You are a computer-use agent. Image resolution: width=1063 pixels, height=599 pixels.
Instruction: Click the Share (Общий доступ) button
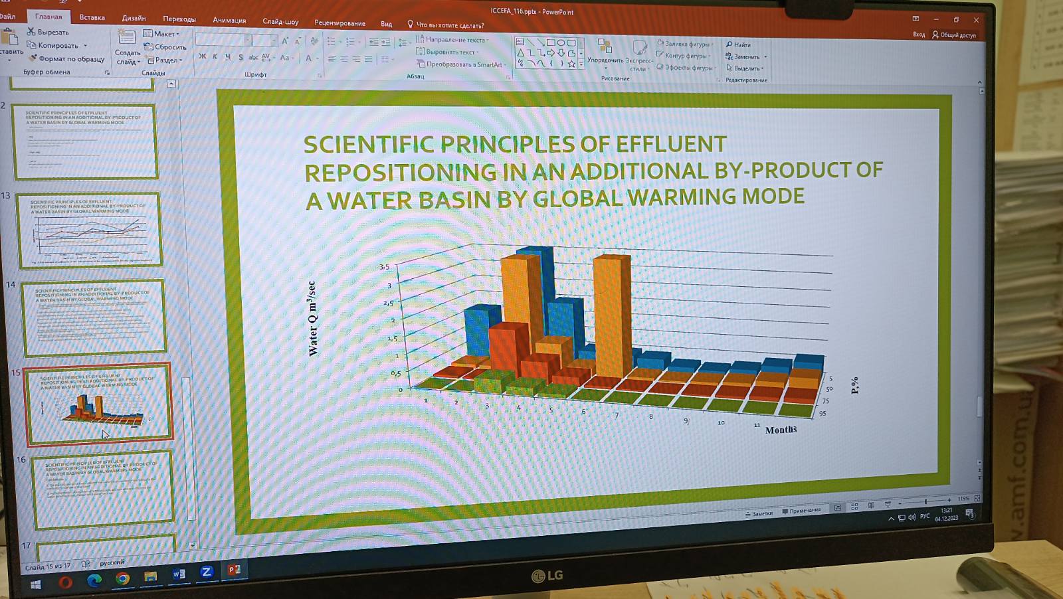953,35
